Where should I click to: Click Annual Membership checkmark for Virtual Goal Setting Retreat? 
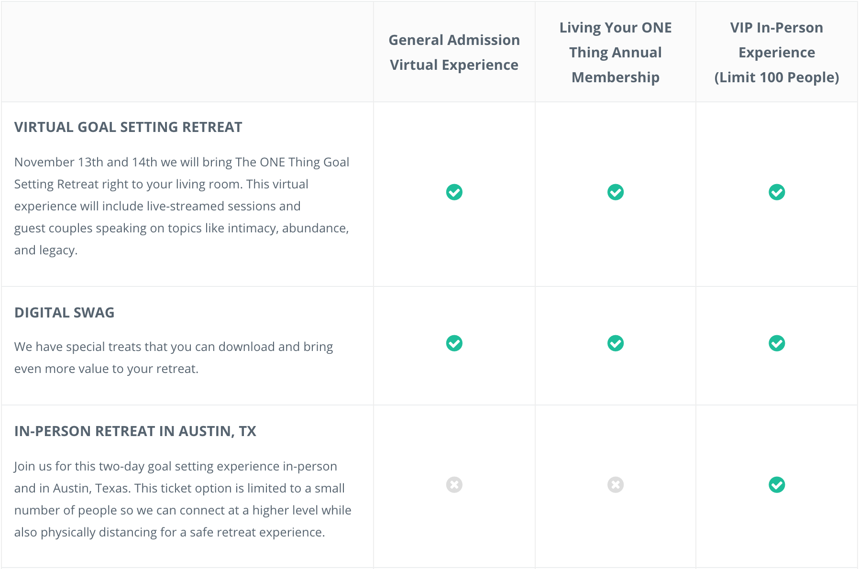tap(615, 192)
